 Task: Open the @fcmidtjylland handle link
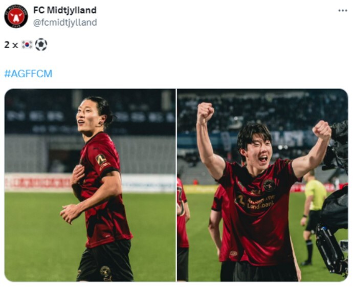tap(65, 23)
